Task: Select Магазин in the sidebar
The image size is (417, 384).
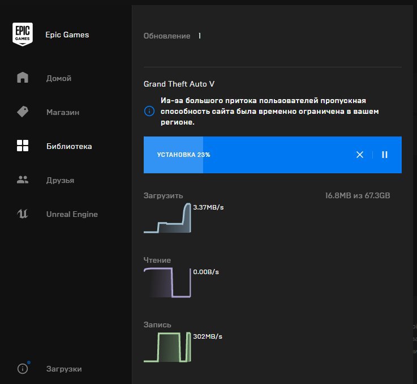Action: [63, 112]
